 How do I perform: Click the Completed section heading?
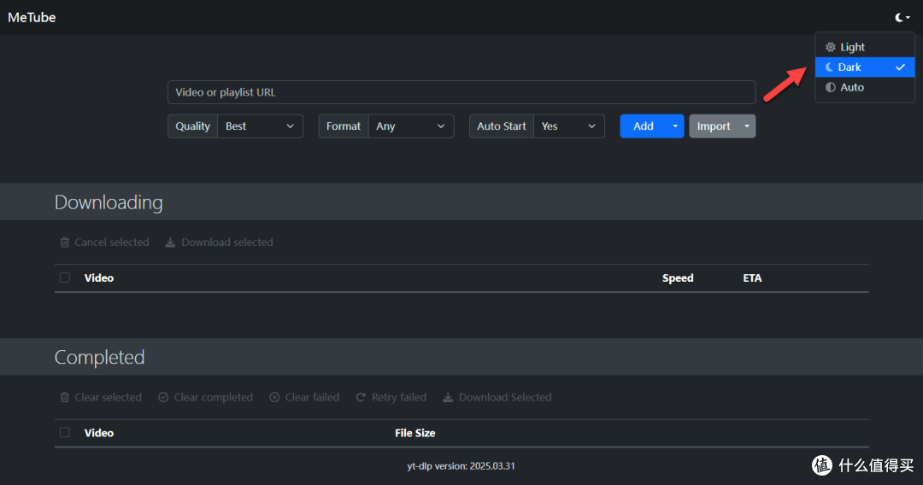99,358
